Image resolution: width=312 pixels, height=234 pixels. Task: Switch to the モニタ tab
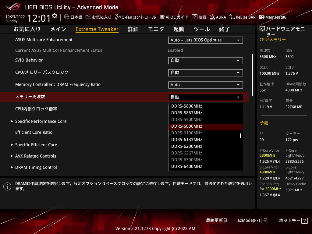pos(156,29)
